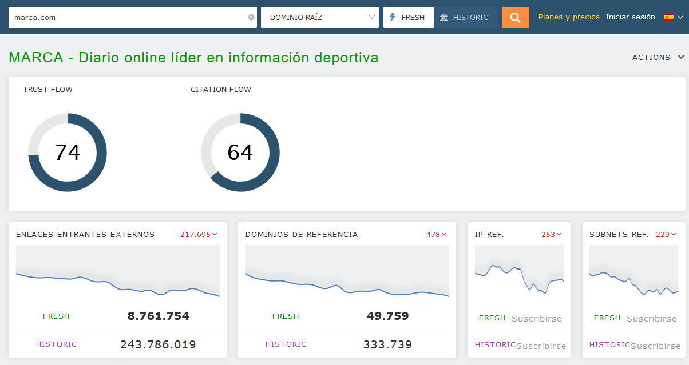Image resolution: width=689 pixels, height=365 pixels.
Task: Click the Citation Flow label
Action: [x=221, y=89]
